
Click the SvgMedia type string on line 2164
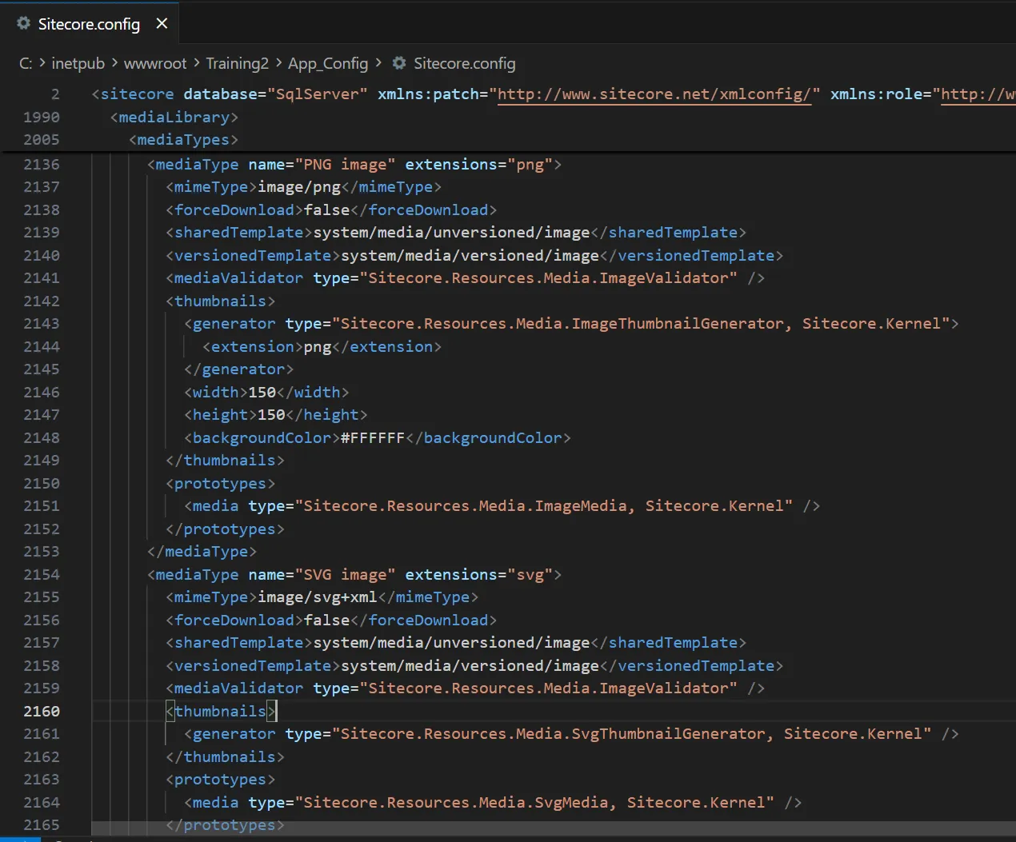point(534,802)
